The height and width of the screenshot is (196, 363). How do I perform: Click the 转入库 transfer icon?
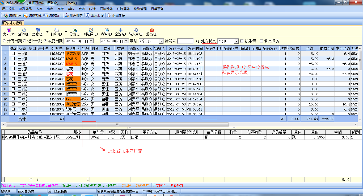(136, 30)
